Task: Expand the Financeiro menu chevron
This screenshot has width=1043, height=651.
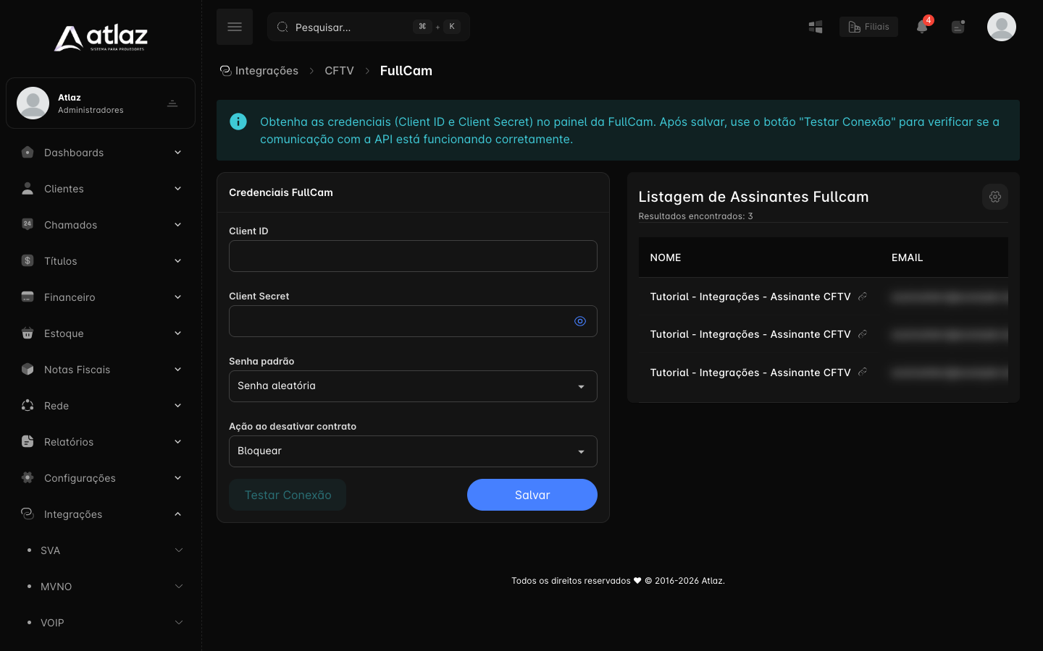Action: 177,297
